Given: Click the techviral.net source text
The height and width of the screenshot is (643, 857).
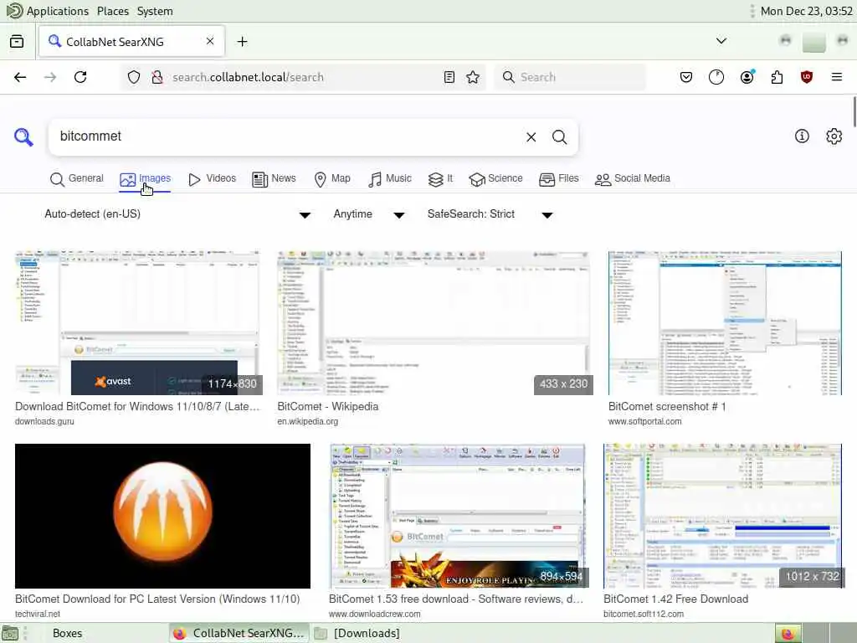Looking at the screenshot, I should (x=38, y=614).
